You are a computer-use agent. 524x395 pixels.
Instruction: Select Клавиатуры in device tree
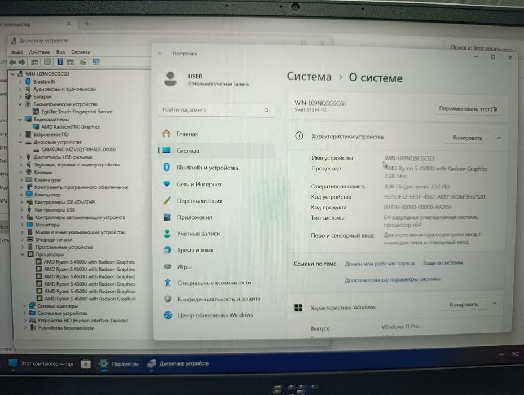[x=47, y=179]
